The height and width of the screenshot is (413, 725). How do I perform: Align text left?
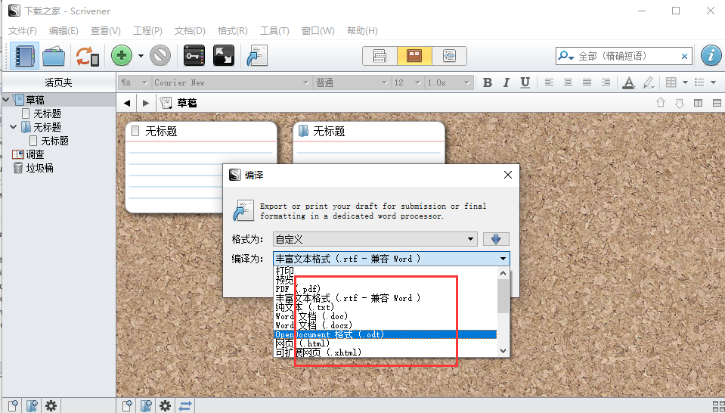point(549,82)
